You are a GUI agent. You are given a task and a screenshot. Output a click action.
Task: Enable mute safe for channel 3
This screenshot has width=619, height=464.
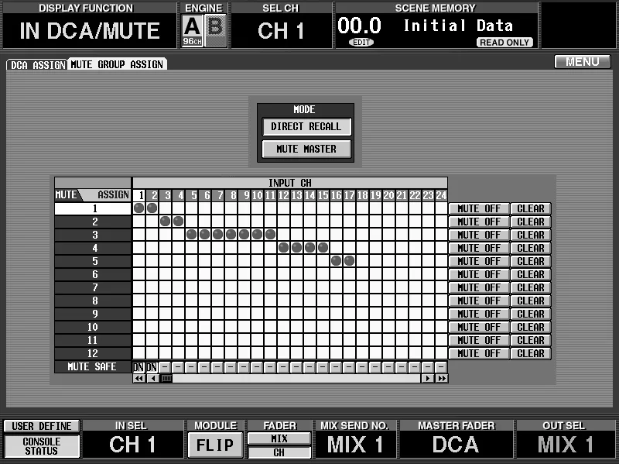click(x=166, y=367)
